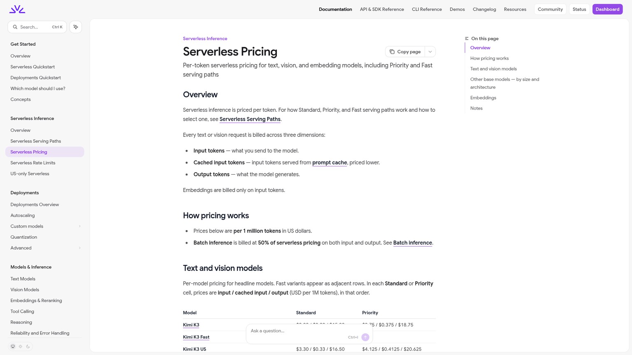
Task: Open the Resources tab
Action: pos(515,9)
